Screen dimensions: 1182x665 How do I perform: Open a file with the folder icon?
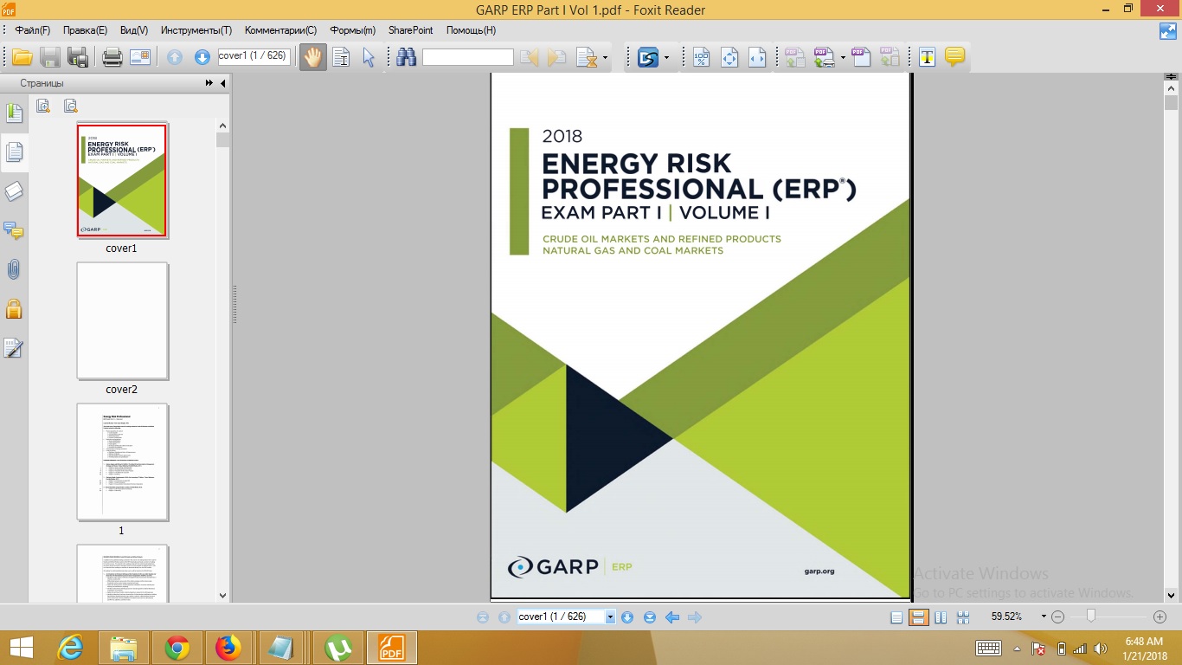click(22, 58)
